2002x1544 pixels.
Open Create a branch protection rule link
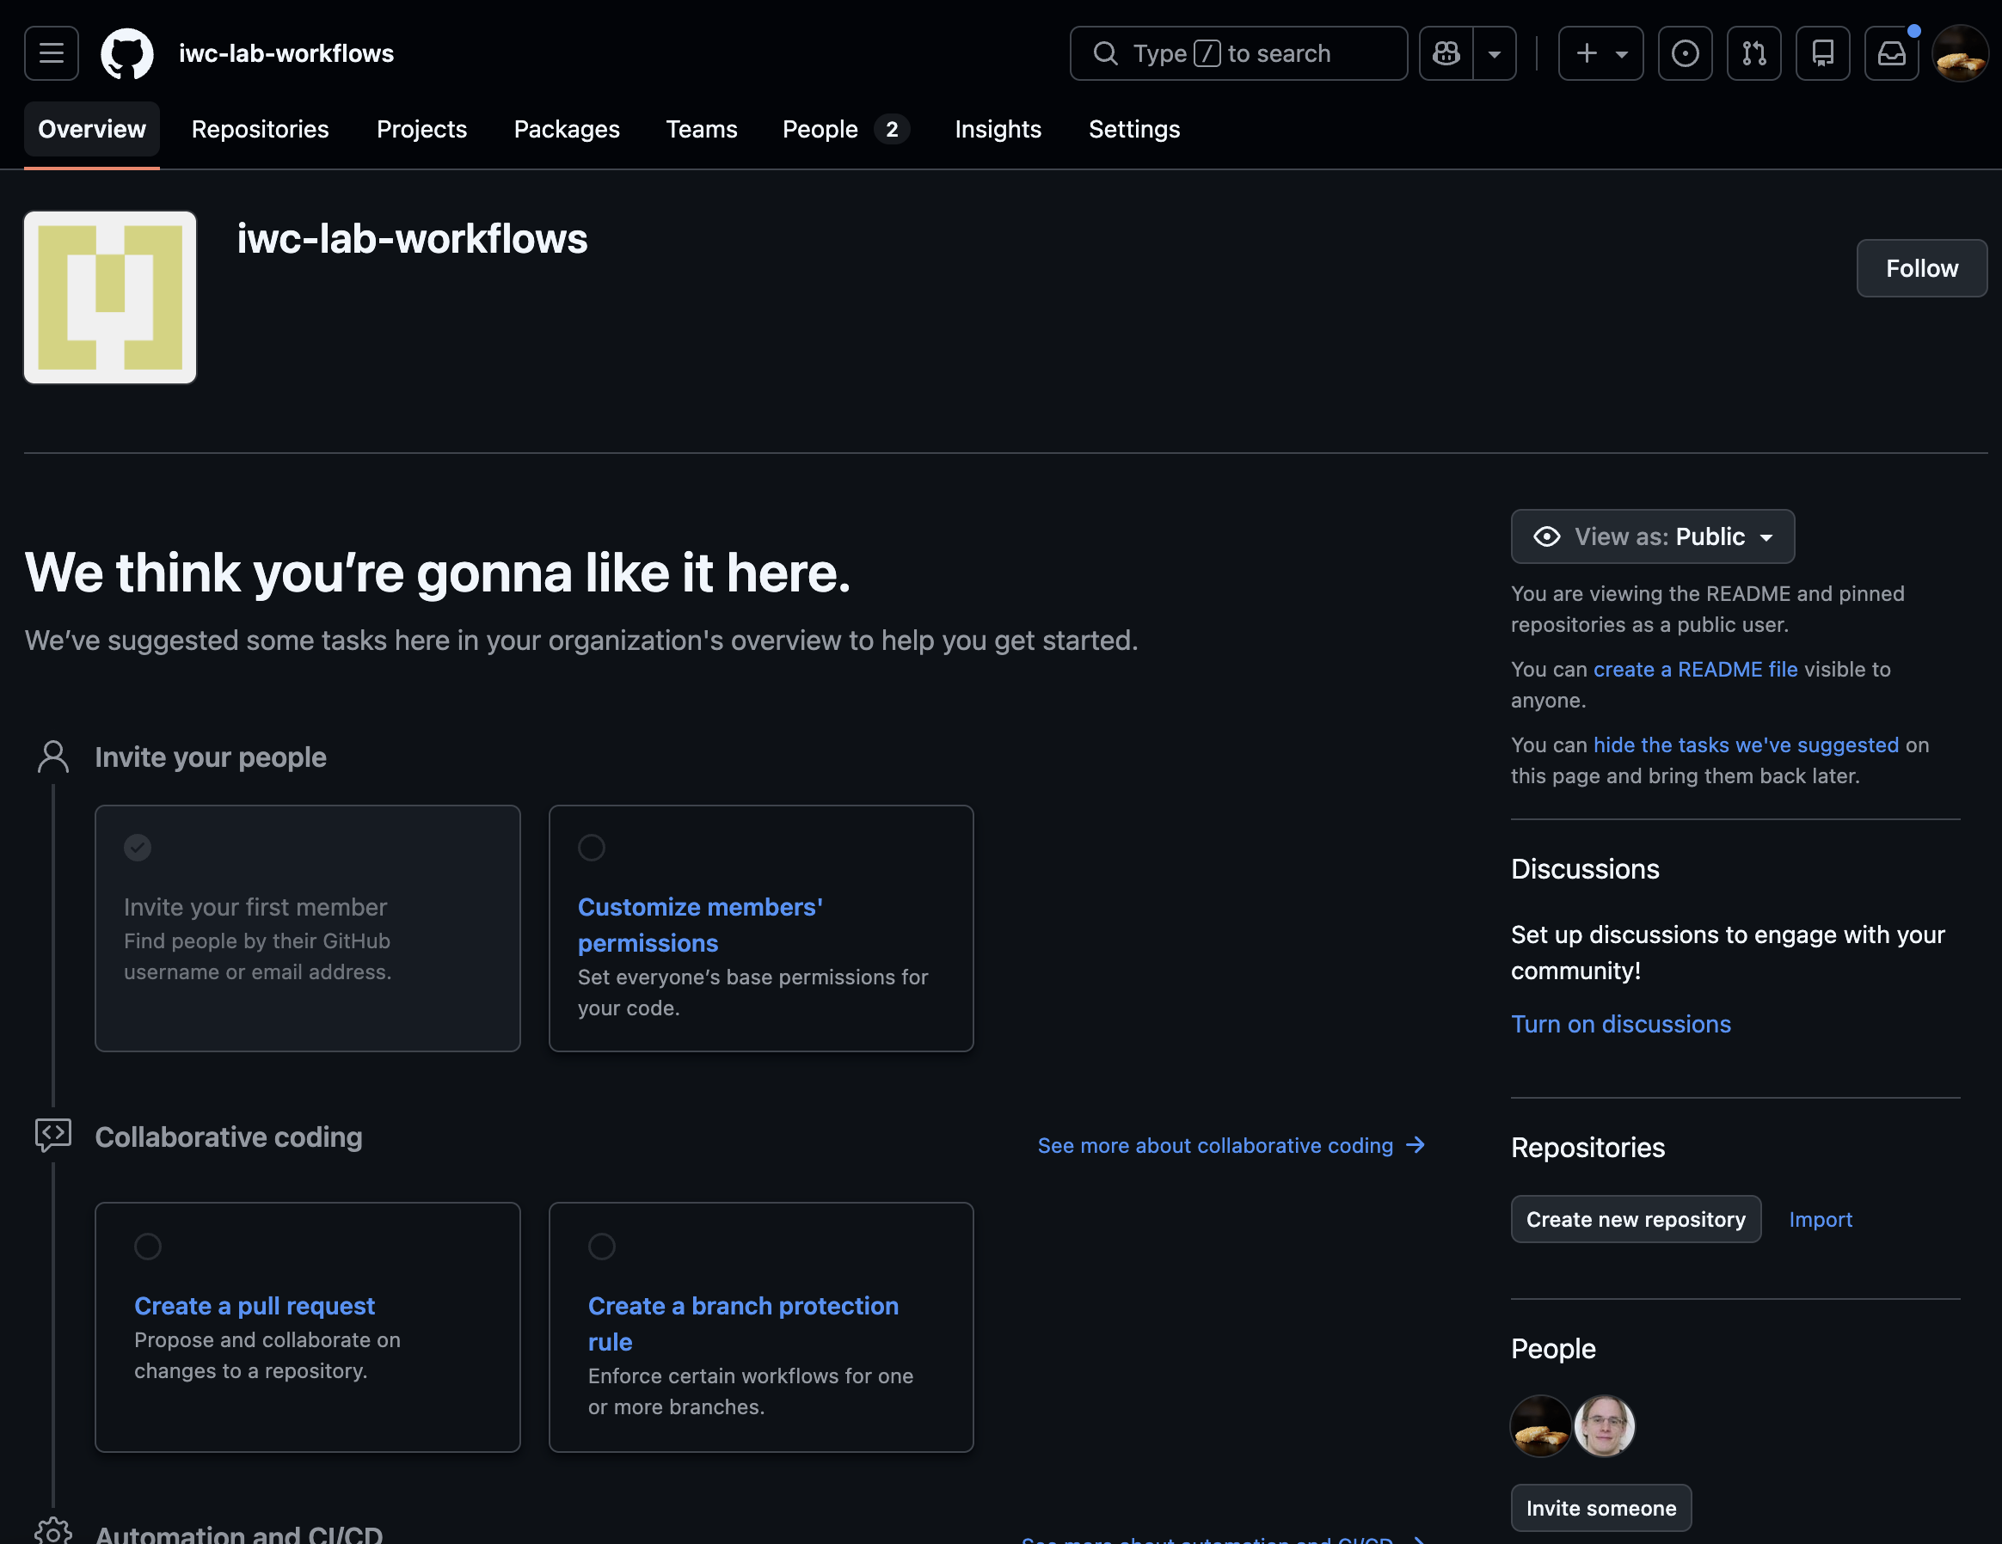click(x=743, y=1324)
